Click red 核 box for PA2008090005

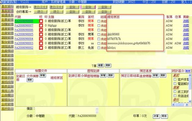point(41,34)
